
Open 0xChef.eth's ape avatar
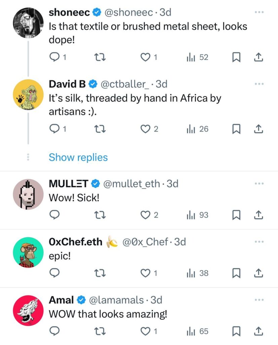point(28,252)
